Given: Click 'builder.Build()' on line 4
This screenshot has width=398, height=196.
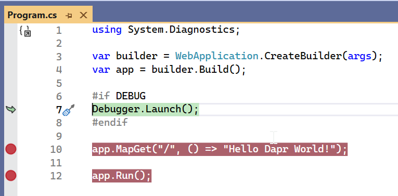Looking at the screenshot, I should (x=196, y=70).
